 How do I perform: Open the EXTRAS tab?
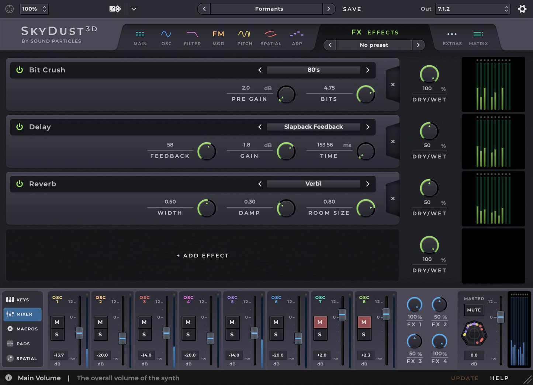pos(452,37)
